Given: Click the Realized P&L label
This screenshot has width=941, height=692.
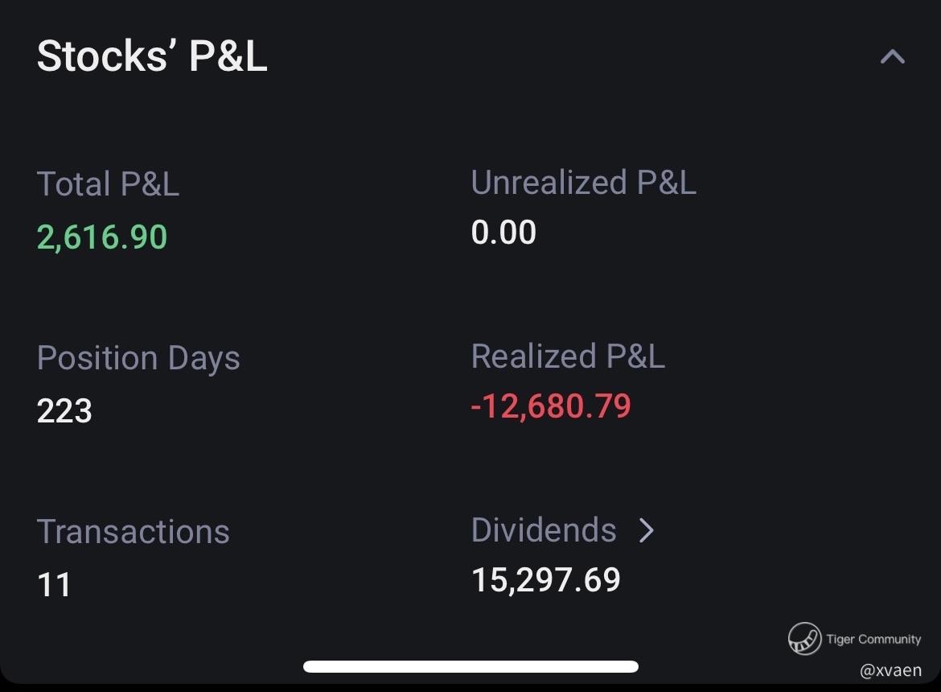Looking at the screenshot, I should (x=568, y=356).
